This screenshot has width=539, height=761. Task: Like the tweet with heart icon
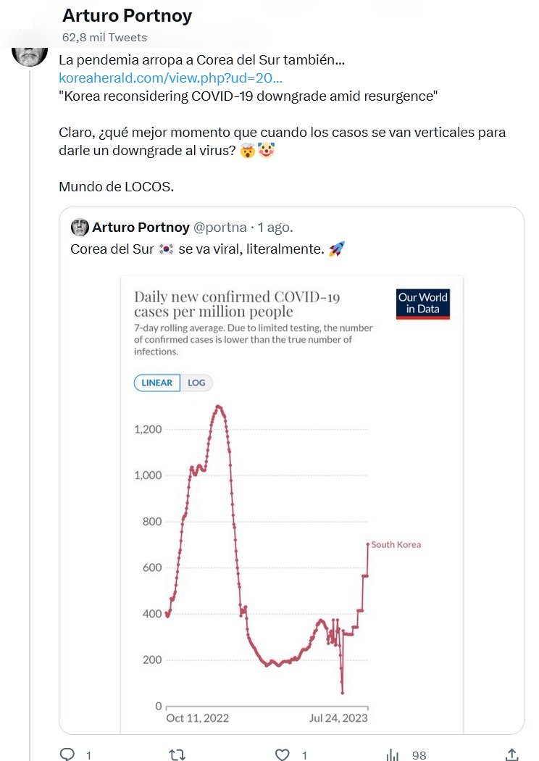[283, 754]
